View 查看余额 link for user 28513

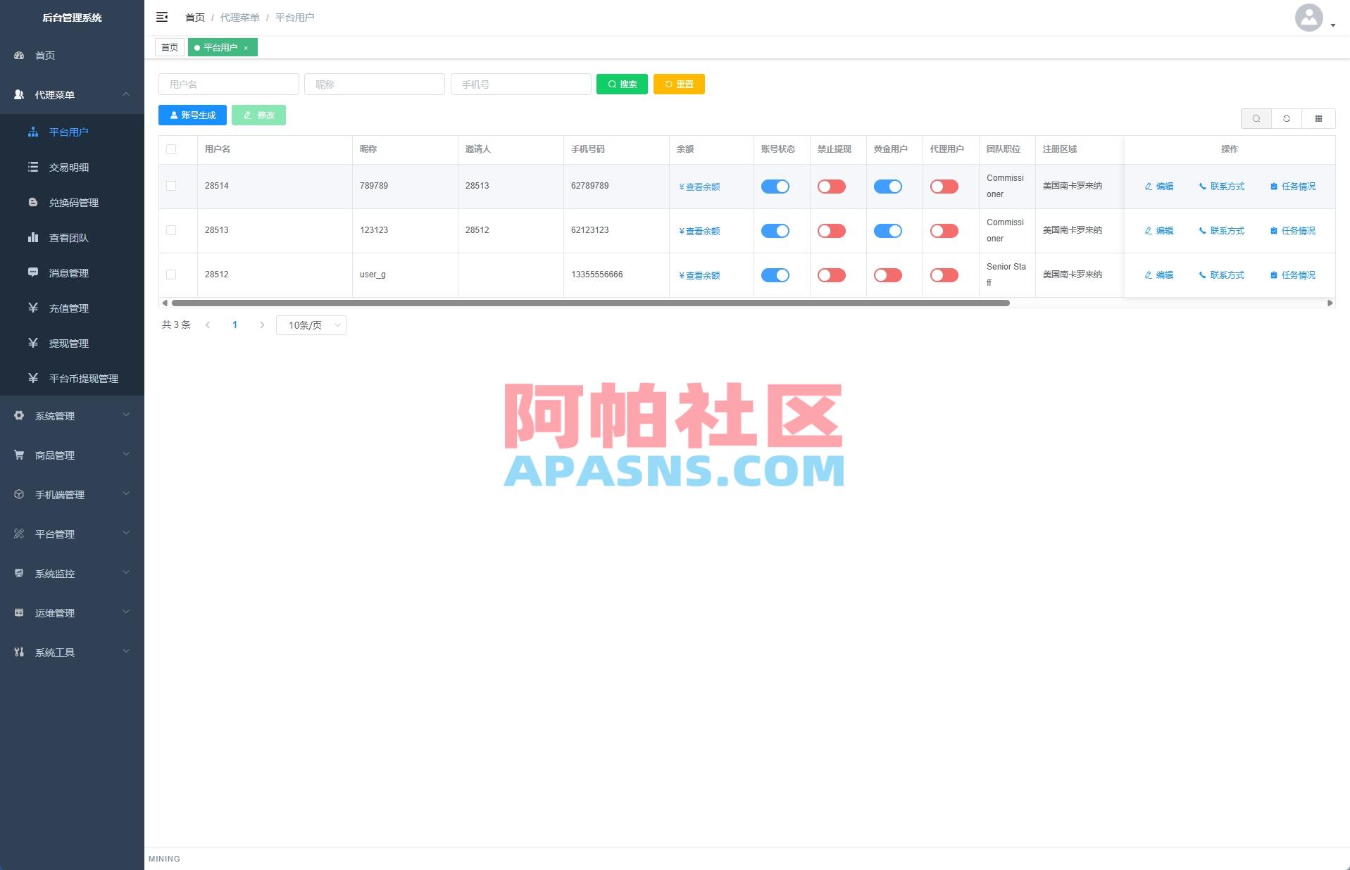pyautogui.click(x=700, y=230)
